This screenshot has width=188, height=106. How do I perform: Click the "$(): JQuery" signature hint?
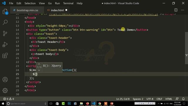pyautogui.click(x=52, y=65)
